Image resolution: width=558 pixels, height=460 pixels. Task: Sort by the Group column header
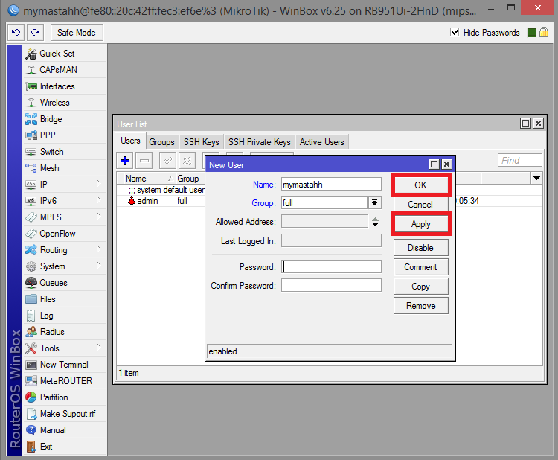pyautogui.click(x=190, y=179)
